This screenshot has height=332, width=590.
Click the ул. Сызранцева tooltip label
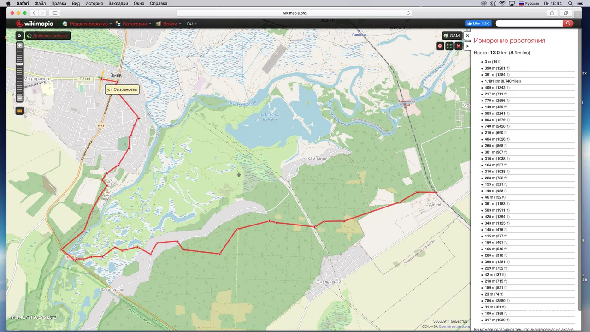pos(122,89)
